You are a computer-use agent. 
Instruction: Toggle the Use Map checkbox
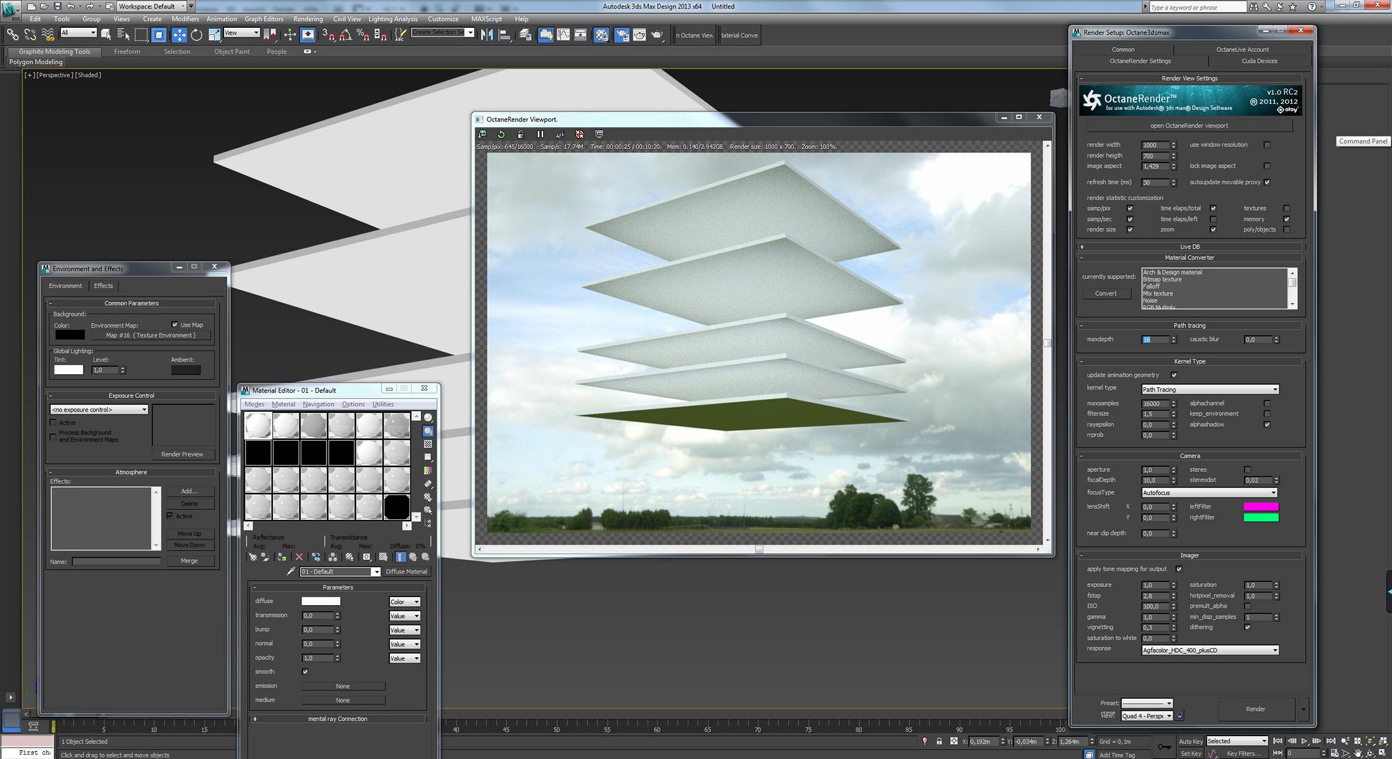(x=175, y=324)
